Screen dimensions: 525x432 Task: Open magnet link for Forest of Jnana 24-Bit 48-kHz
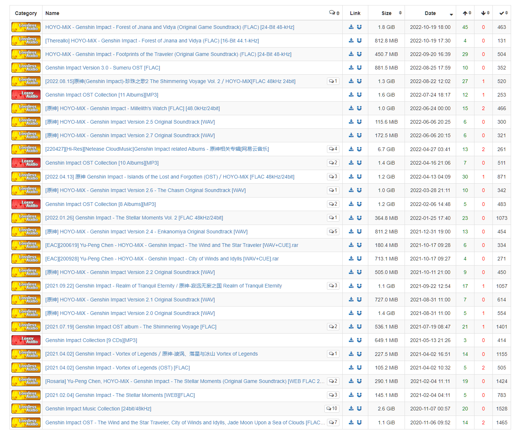click(359, 27)
